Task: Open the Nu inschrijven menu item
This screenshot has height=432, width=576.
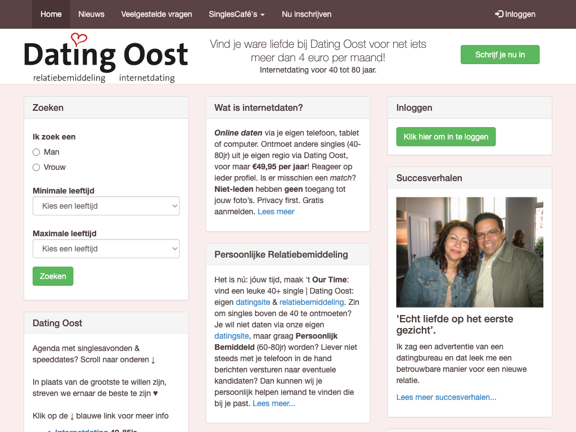Action: (307, 14)
